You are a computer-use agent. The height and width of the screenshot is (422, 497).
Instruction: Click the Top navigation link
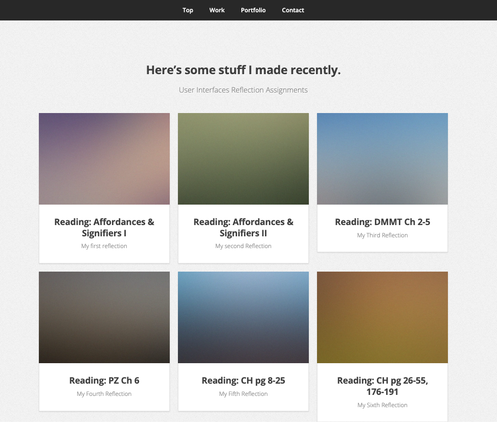(x=188, y=10)
